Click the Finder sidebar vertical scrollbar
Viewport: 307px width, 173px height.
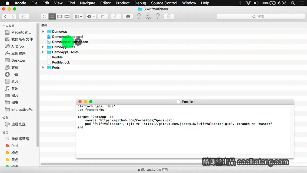[37, 85]
